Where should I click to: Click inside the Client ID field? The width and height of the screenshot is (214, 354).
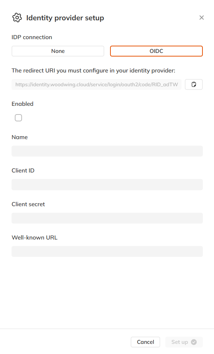pyautogui.click(x=107, y=184)
